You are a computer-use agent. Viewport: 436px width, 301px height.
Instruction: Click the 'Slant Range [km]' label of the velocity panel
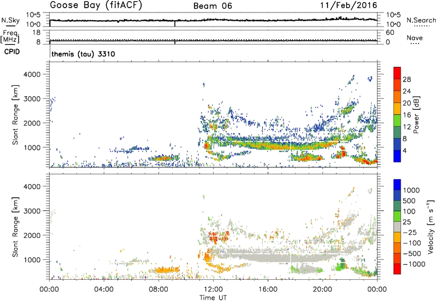click(15, 227)
